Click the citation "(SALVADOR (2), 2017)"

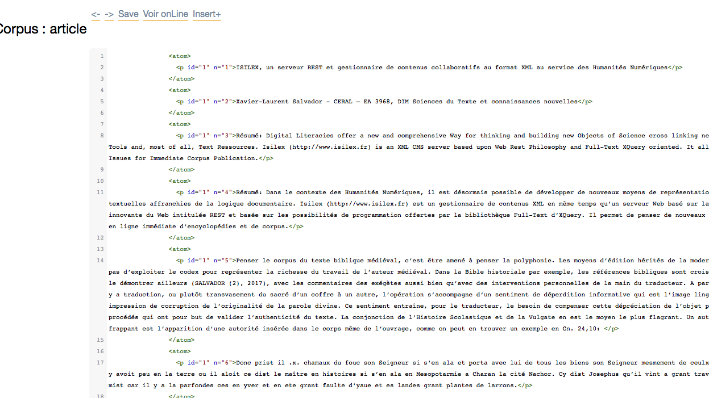[x=231, y=283]
